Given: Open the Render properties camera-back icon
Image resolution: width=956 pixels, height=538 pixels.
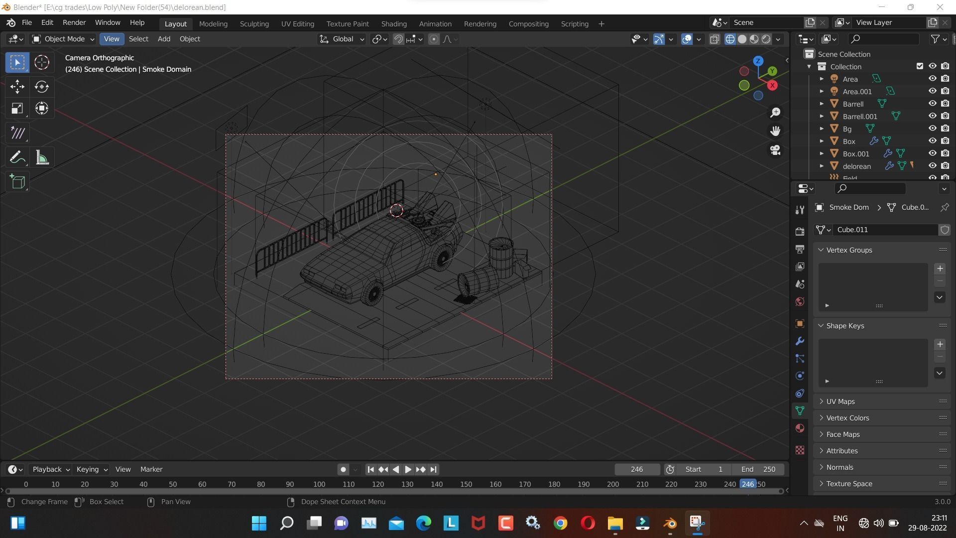Looking at the screenshot, I should pyautogui.click(x=800, y=231).
